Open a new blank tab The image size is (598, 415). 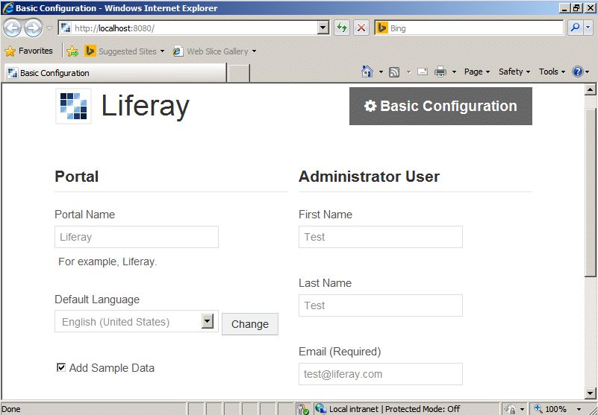pyautogui.click(x=238, y=73)
